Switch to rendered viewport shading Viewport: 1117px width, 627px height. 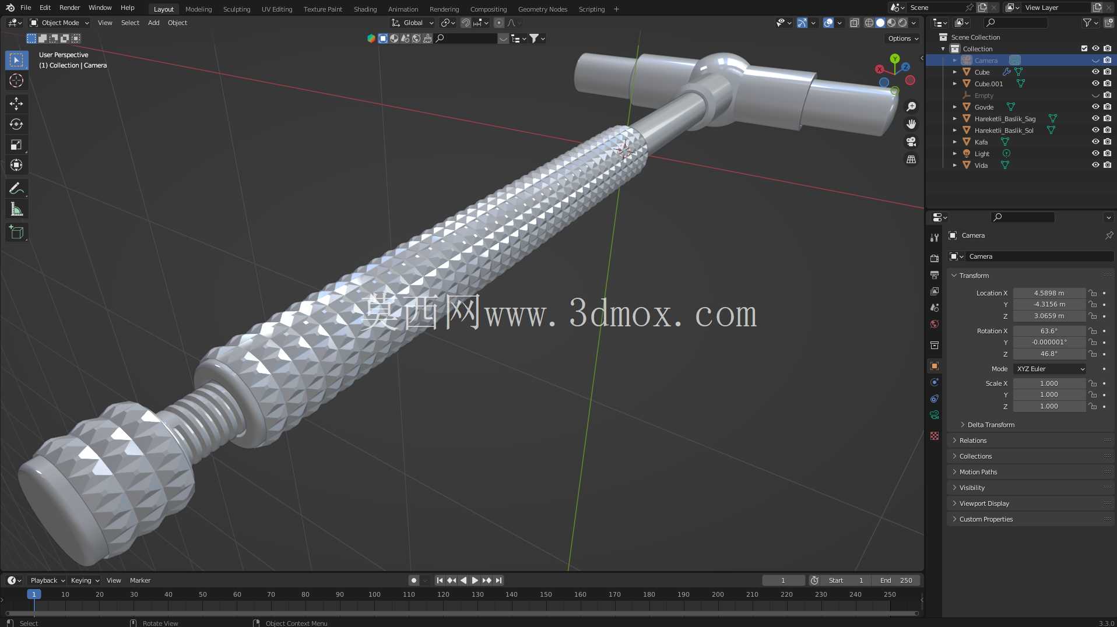[x=902, y=23]
